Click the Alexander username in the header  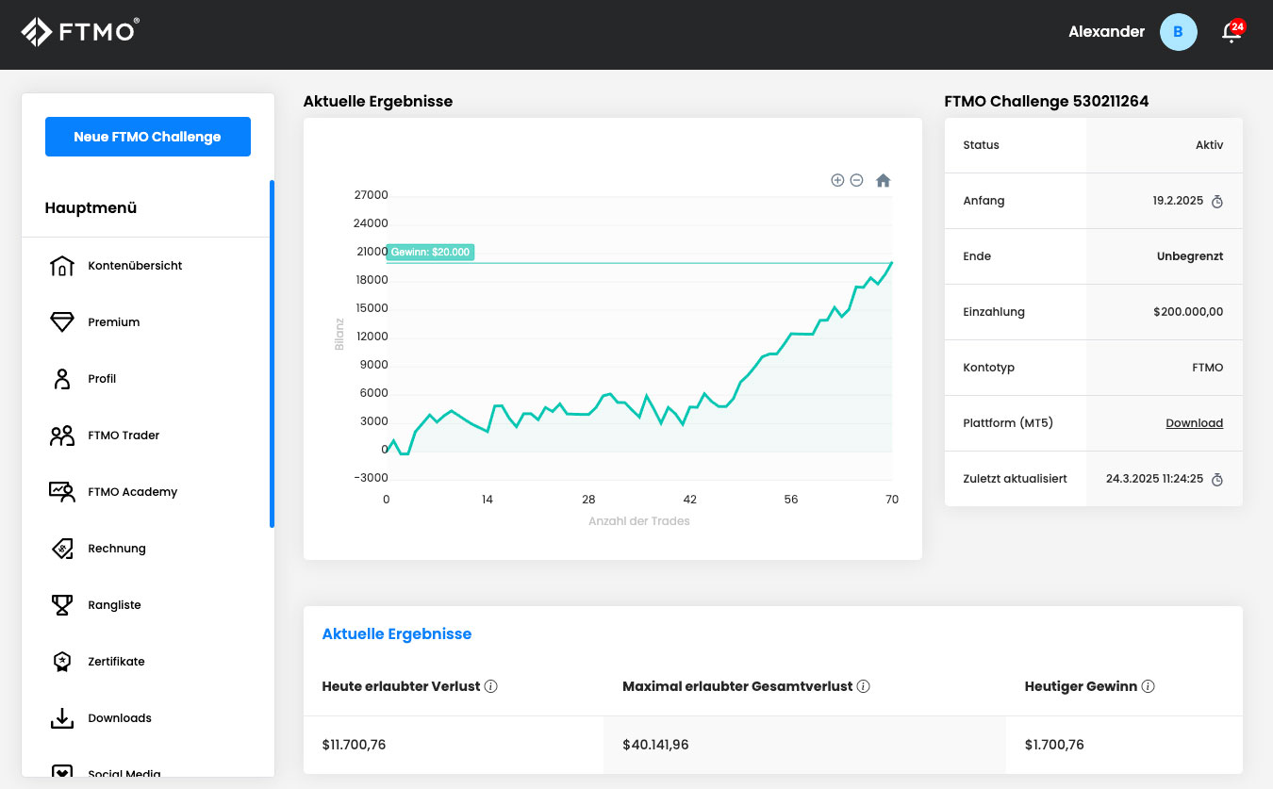1106,32
